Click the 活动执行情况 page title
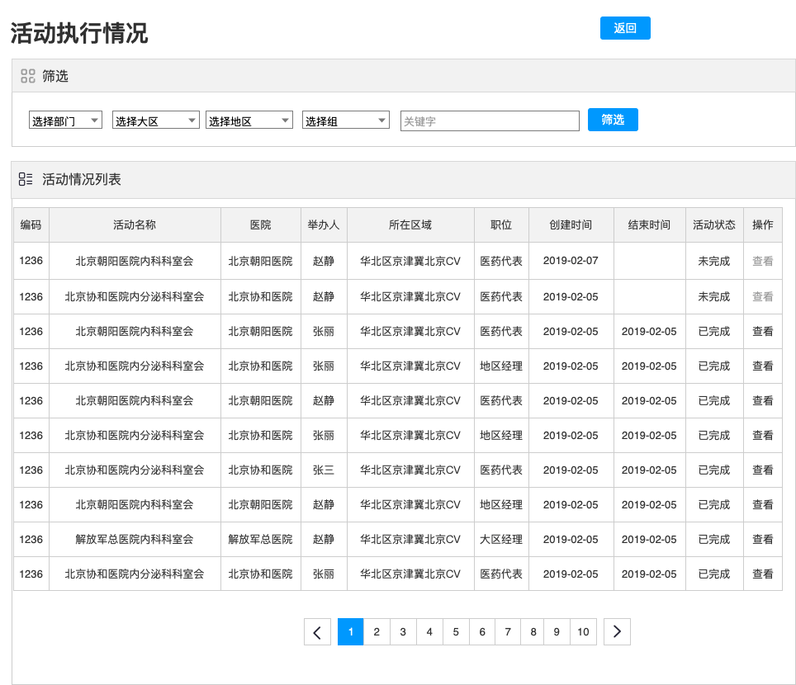Viewport: 796px width, 685px height. (x=79, y=34)
